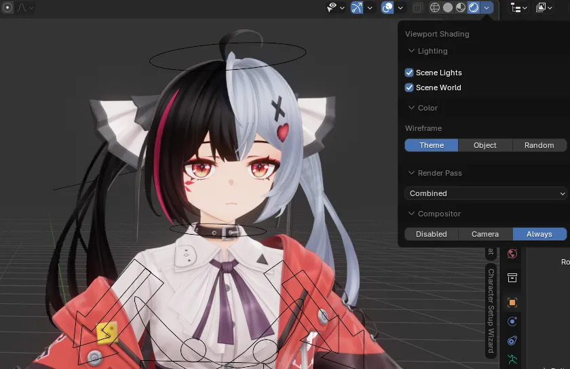This screenshot has width=570, height=369.
Task: Collapse the Compositor section
Action: 434,214
